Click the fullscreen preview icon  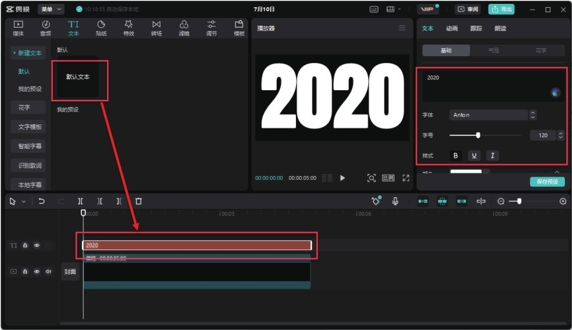(x=406, y=178)
